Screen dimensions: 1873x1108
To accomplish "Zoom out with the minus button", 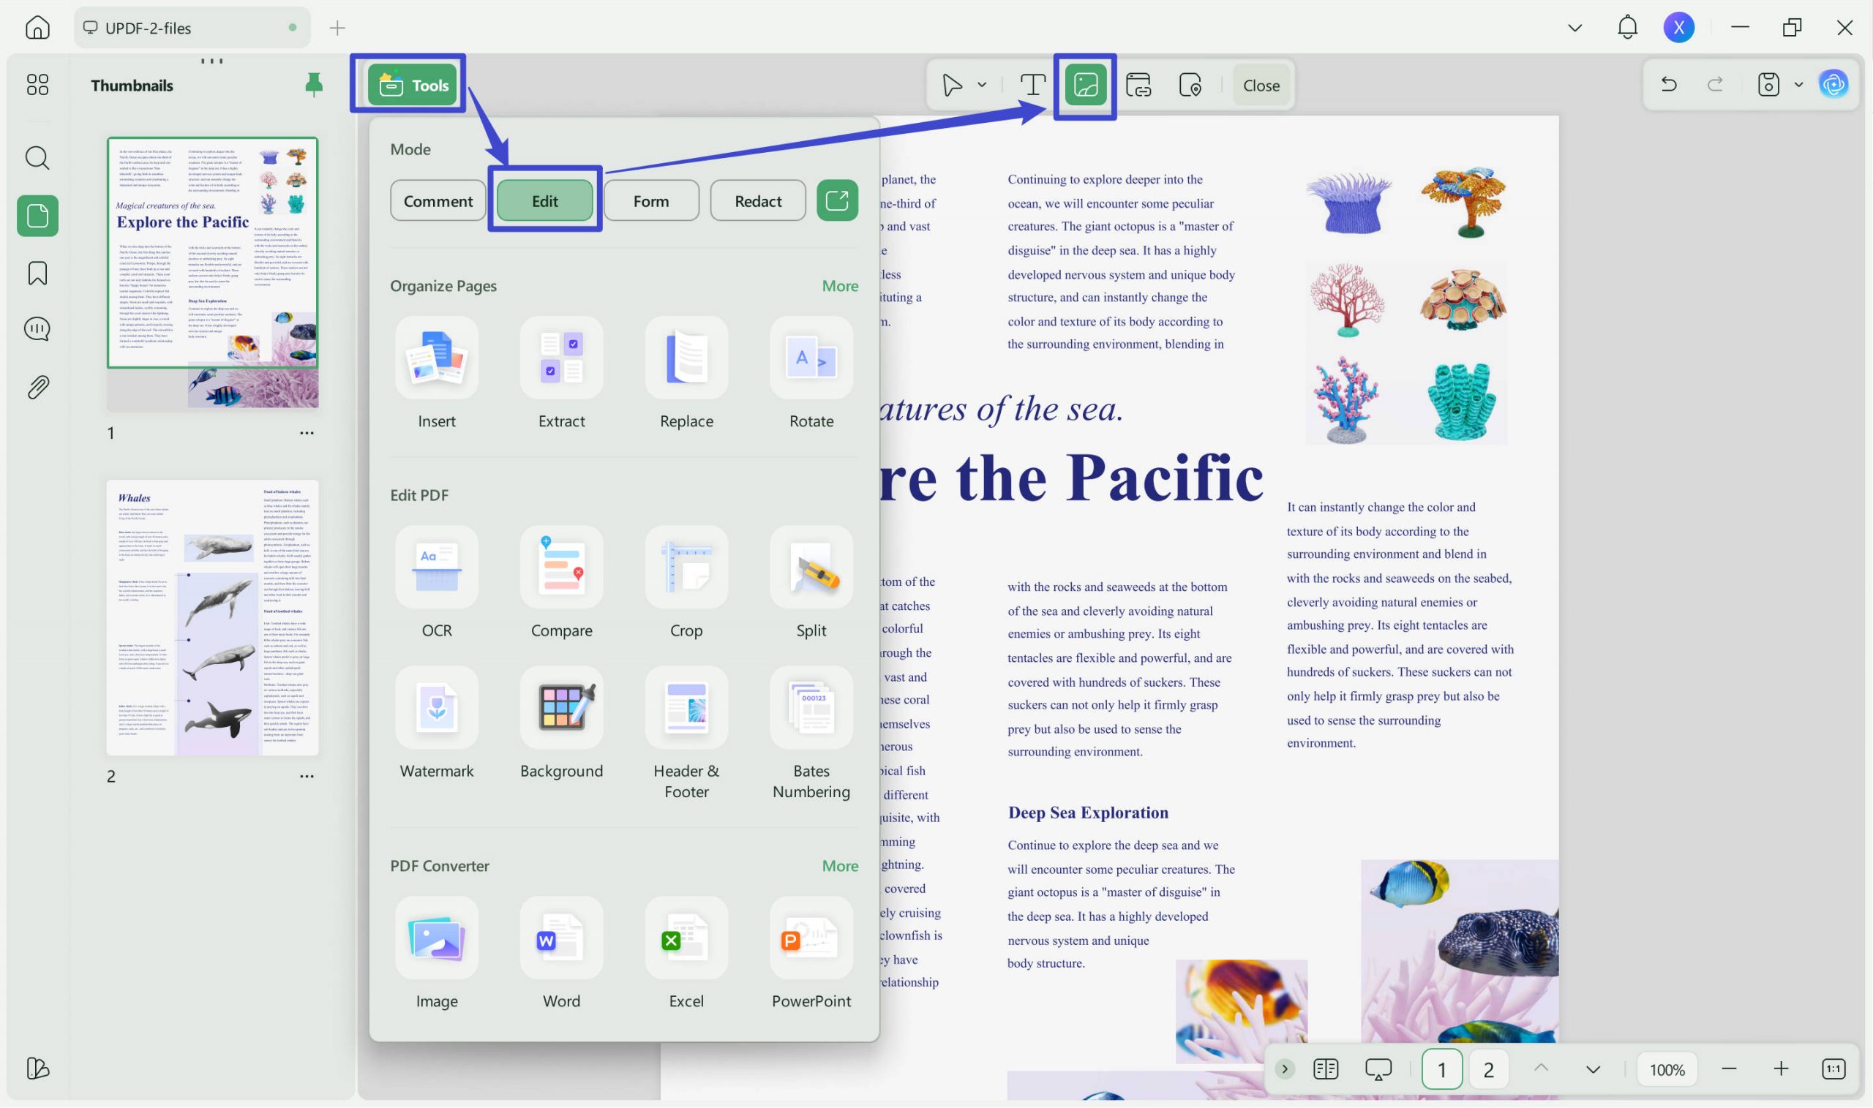I will point(1729,1069).
